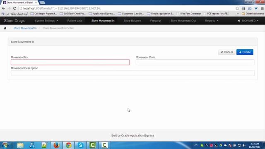This screenshot has height=149, width=265.
Task: Open the image viewer taskbar icon
Action: 44,145
